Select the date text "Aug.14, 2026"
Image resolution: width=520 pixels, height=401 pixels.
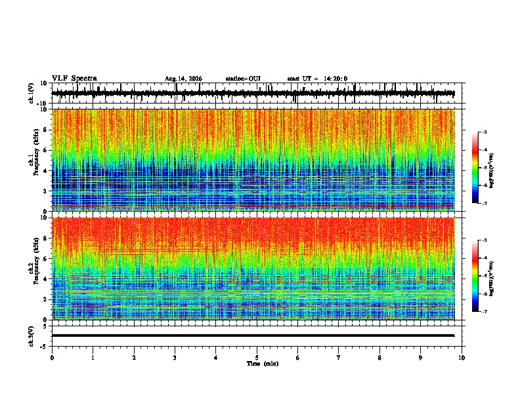click(183, 79)
